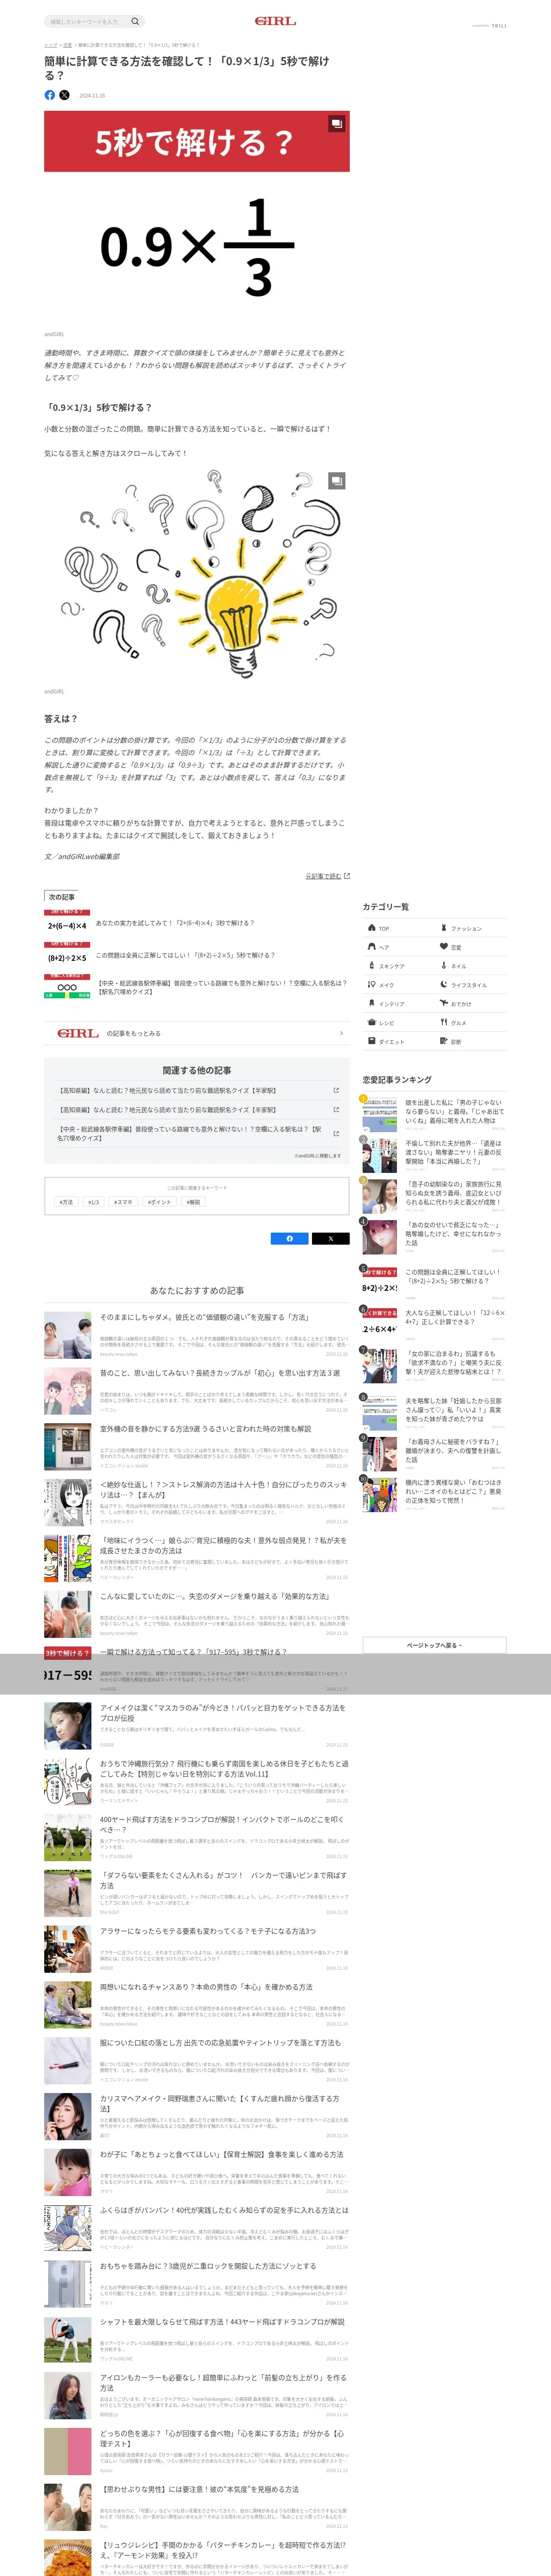Expand GIRL の記事をもっとみる chevron row

click(x=197, y=1033)
